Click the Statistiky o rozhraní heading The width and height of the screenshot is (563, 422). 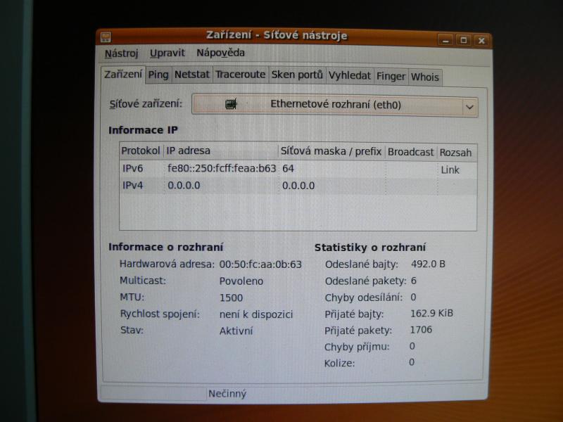[370, 248]
